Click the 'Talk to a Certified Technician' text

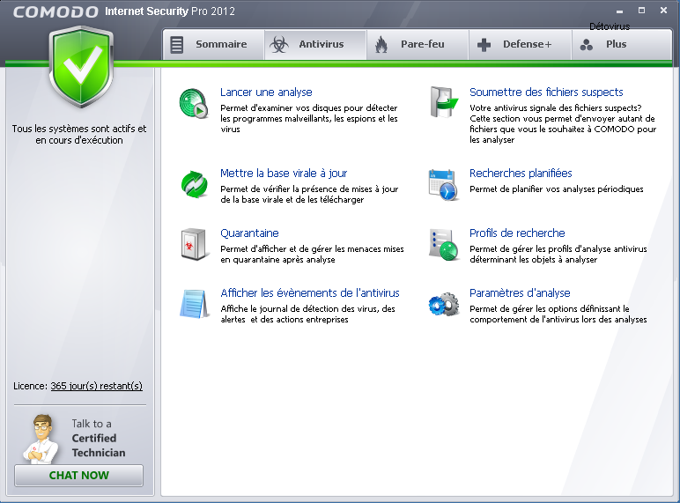tap(99, 438)
